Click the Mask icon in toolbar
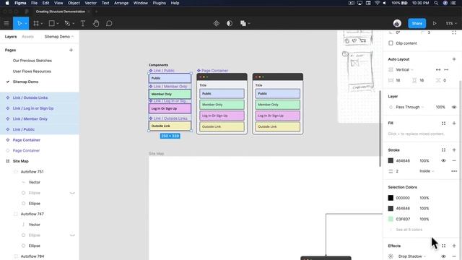462x260 pixels. click(230, 23)
